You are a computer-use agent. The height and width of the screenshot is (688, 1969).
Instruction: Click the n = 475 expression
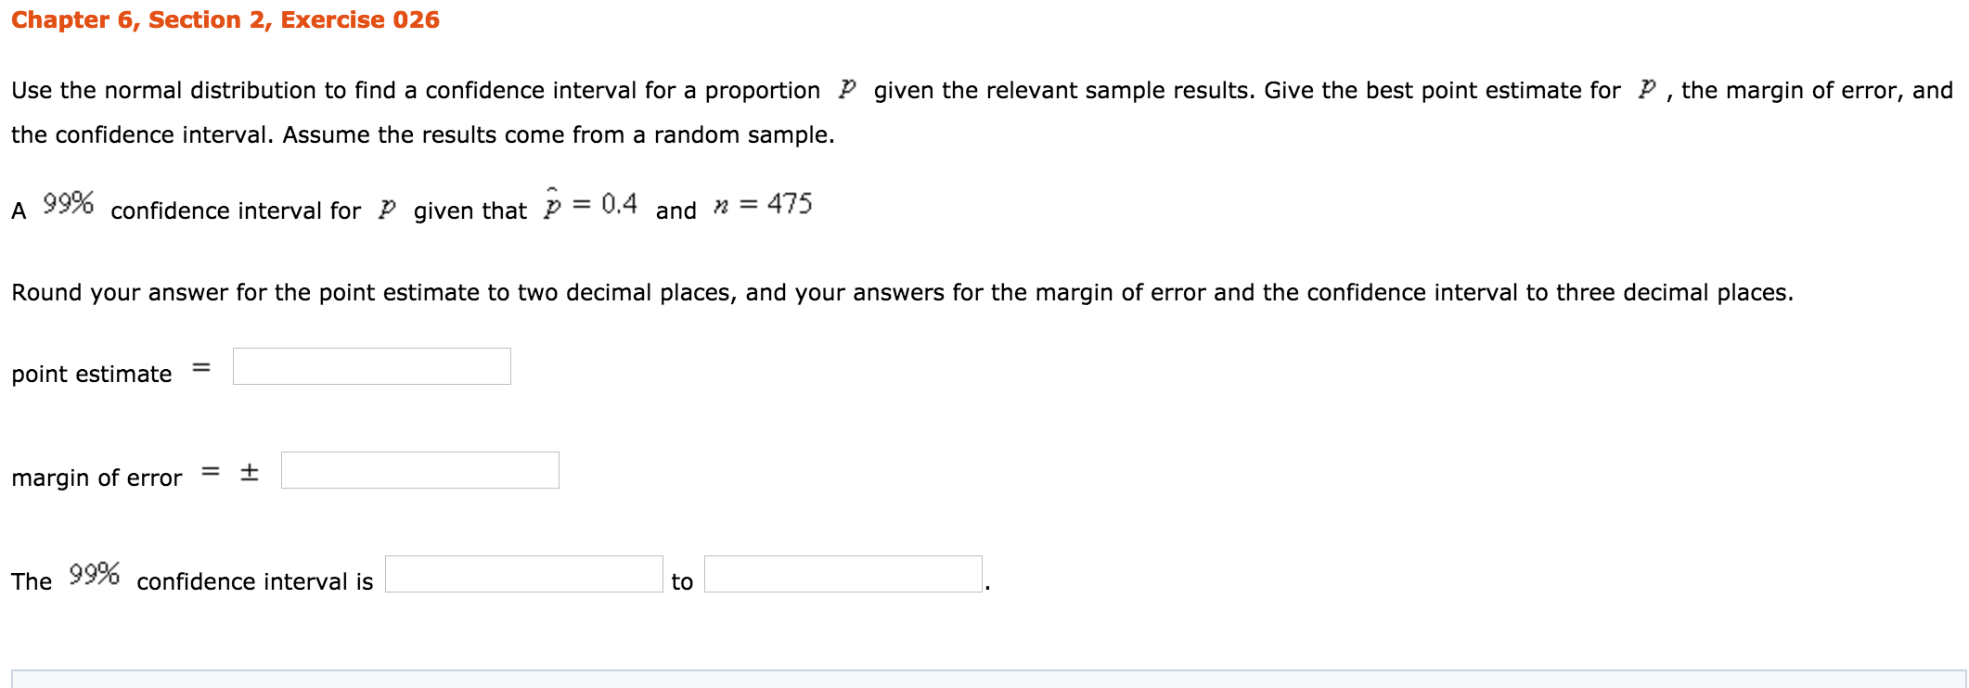(x=763, y=204)
